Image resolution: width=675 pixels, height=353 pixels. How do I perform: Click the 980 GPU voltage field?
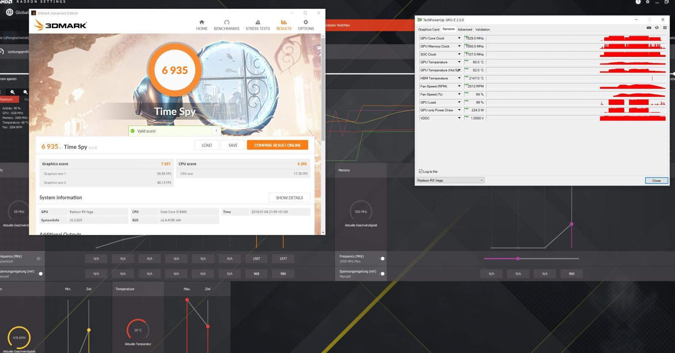tap(283, 274)
